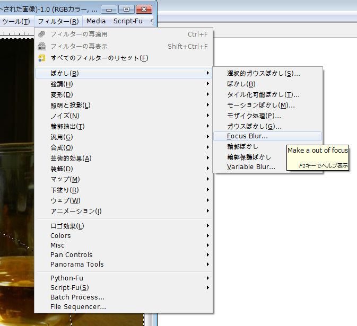Open the 芸術的効果 submenu
Image resolution: width=357 pixels, height=326 pixels.
[71, 158]
